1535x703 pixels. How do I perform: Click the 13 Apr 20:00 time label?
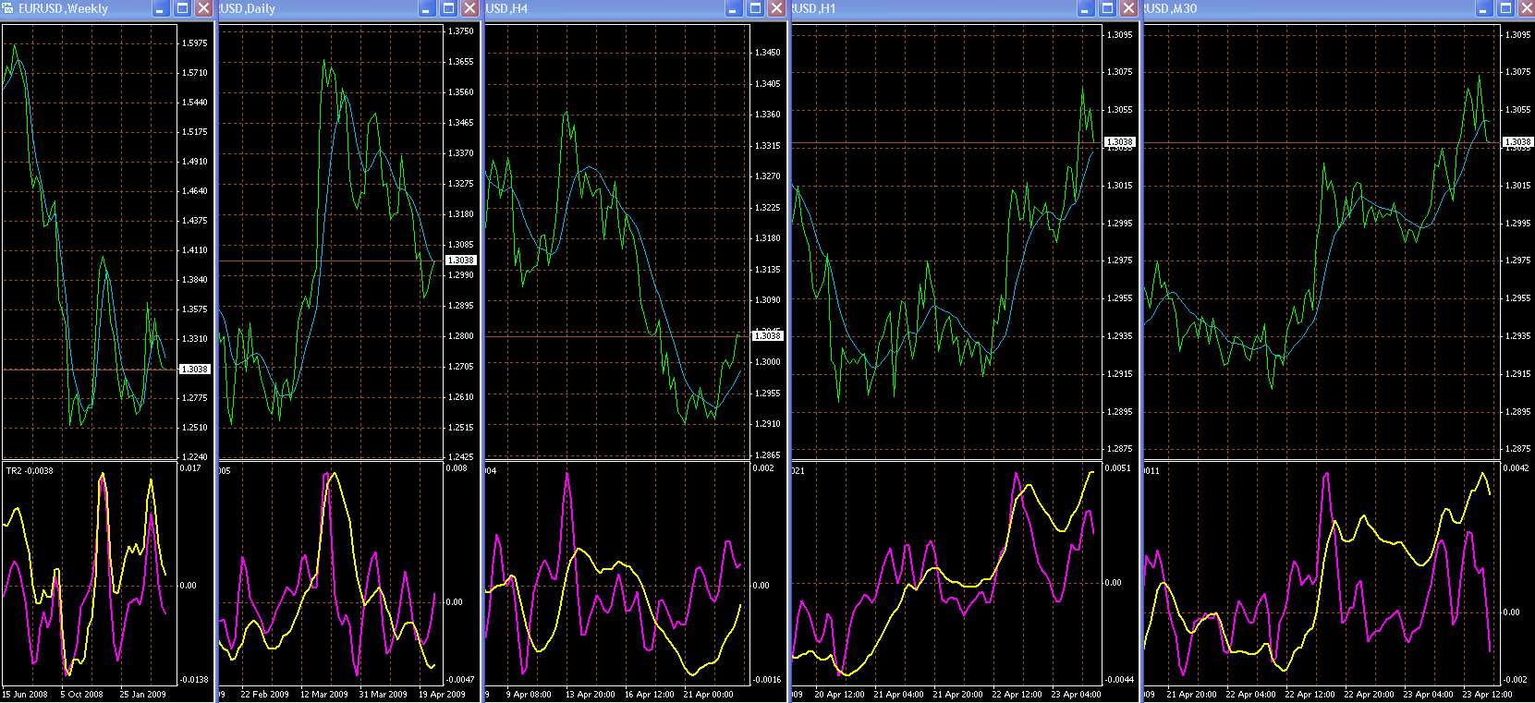click(590, 695)
